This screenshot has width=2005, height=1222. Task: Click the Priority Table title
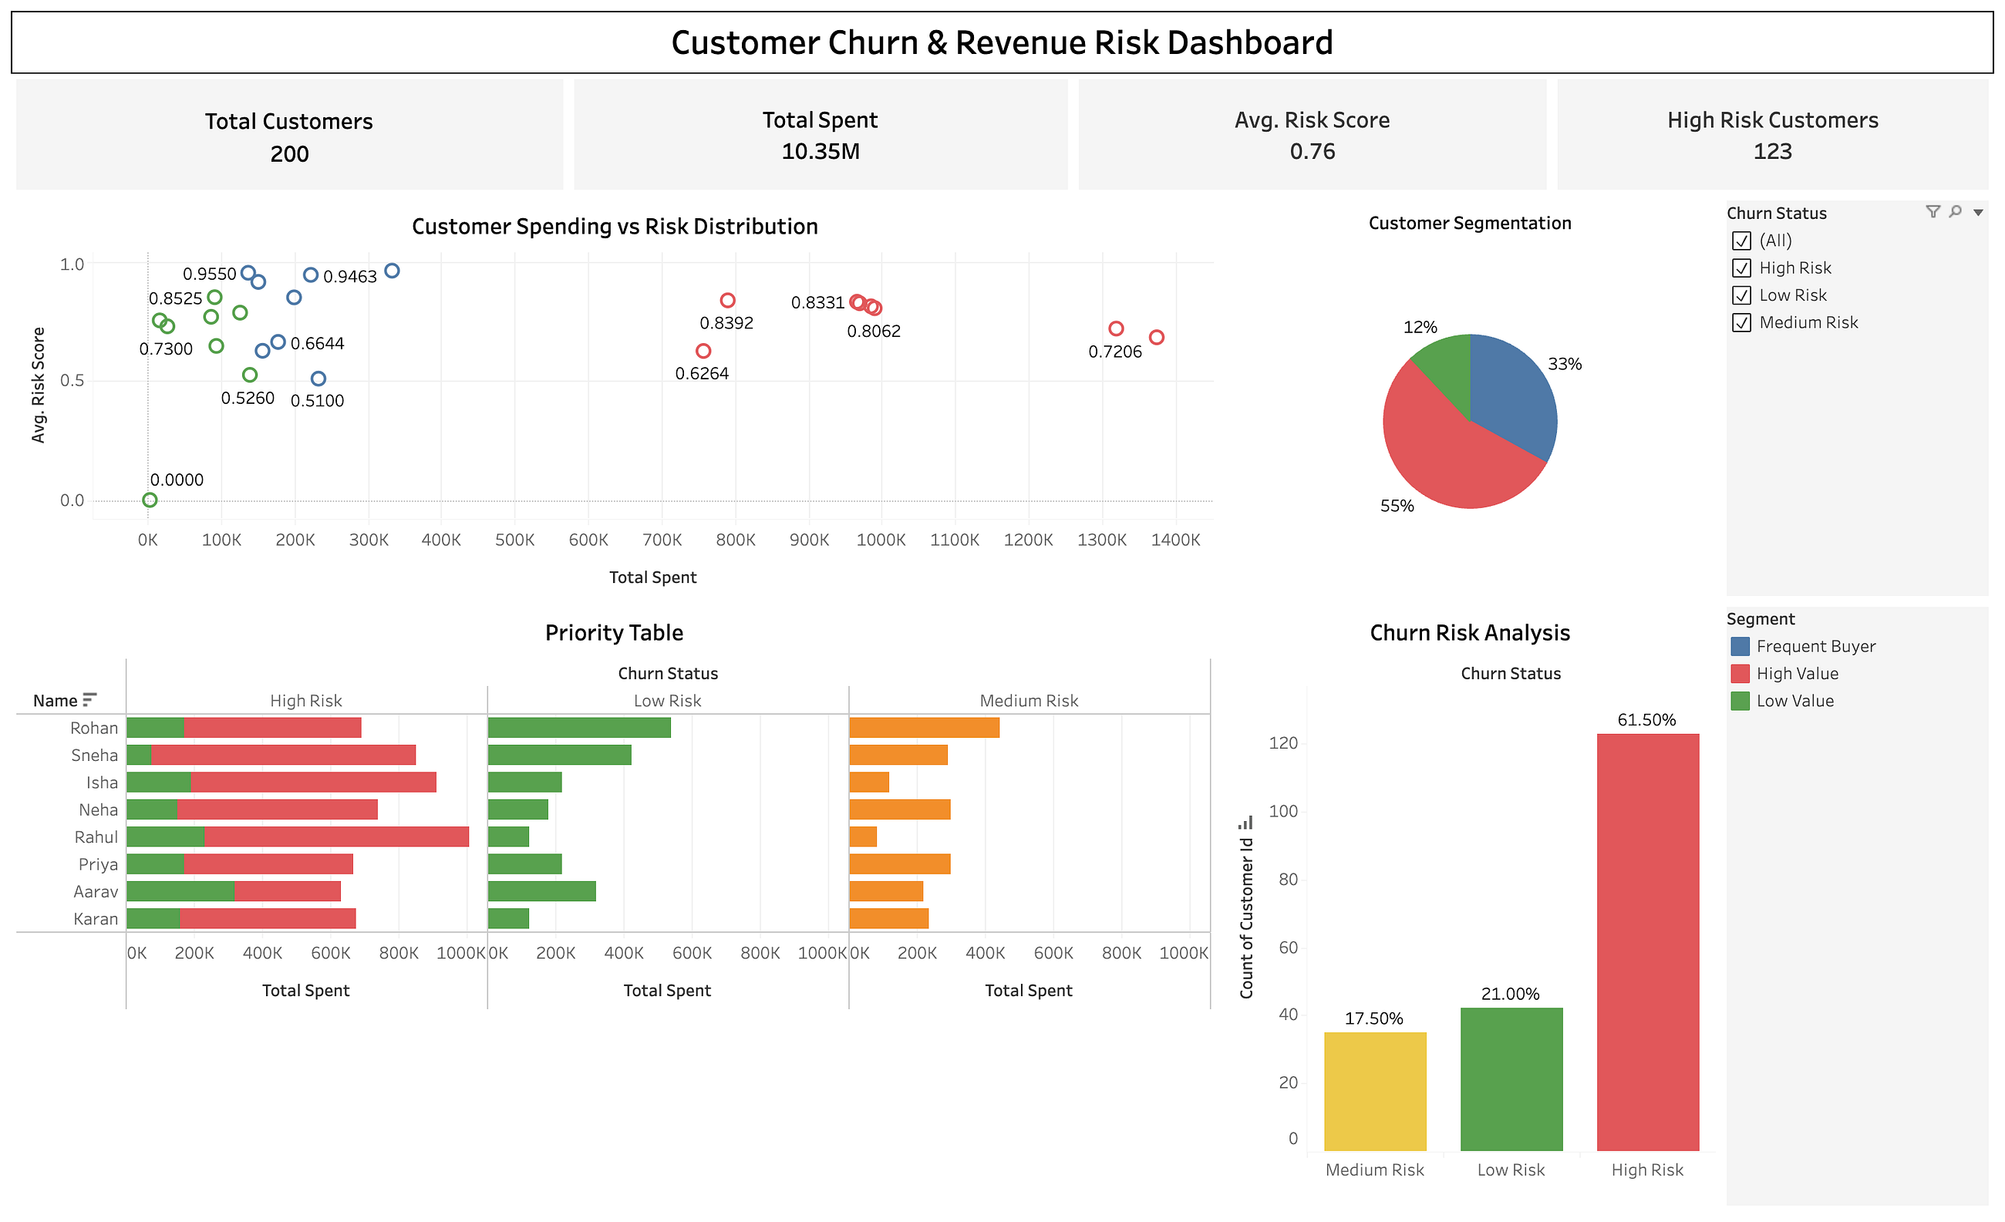tap(614, 632)
